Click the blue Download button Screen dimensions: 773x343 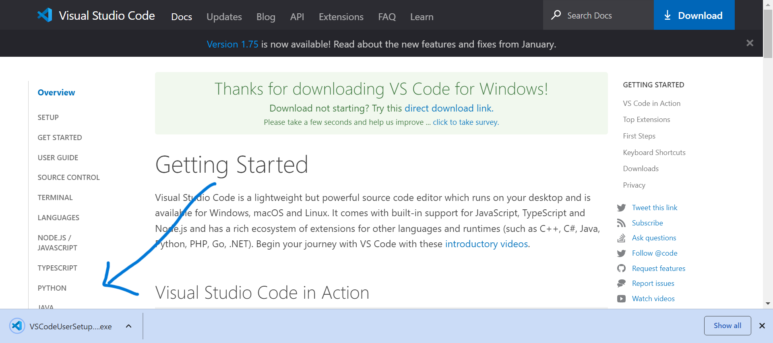(694, 15)
